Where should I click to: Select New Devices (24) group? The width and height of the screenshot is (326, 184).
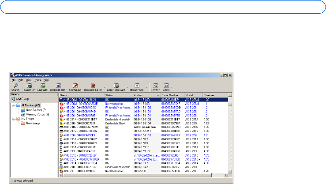coord(36,110)
